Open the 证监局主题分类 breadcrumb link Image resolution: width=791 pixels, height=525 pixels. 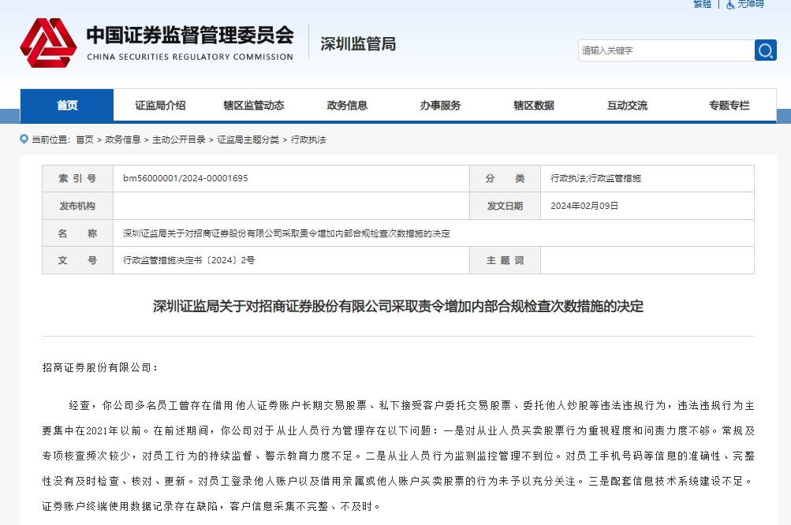tap(248, 140)
